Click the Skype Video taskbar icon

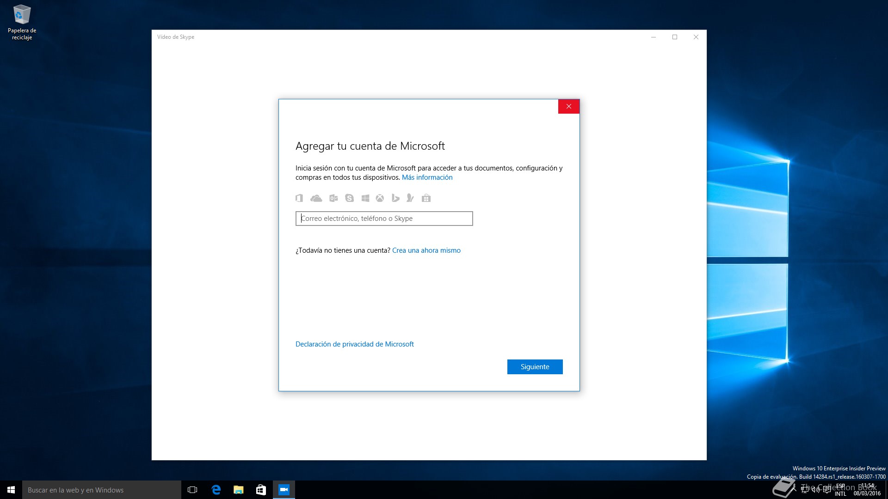tap(284, 490)
